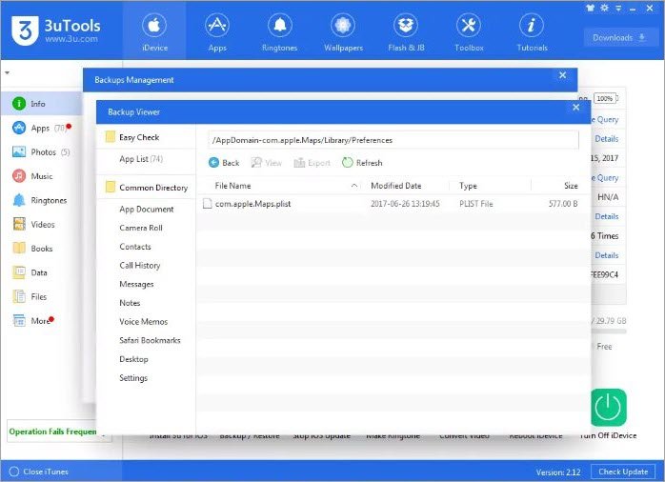The image size is (665, 482).
Task: Click the topmost Details link in background window
Action: [x=607, y=139]
